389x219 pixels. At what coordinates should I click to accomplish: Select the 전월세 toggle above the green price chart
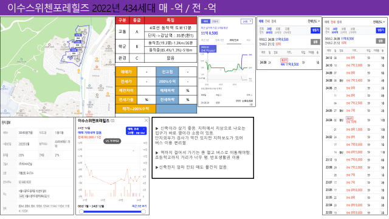point(215,21)
